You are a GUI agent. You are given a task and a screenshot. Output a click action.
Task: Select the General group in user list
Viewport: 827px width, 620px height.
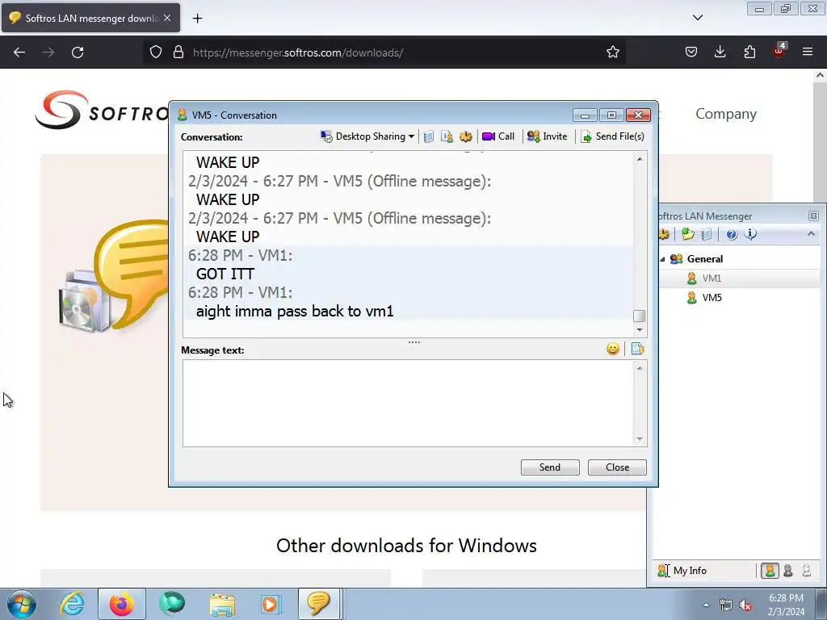coord(704,259)
